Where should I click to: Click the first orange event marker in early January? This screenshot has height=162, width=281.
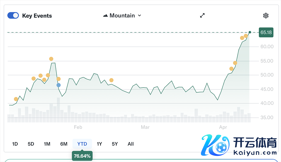[16, 99]
